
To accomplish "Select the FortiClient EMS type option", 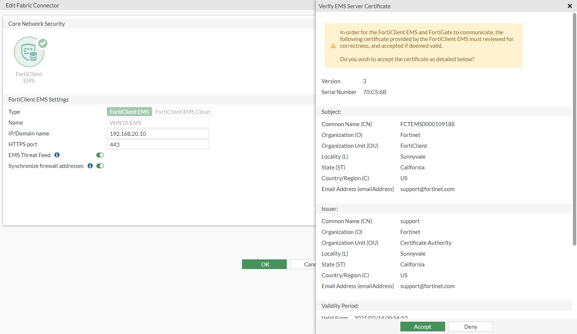I will pos(130,112).
